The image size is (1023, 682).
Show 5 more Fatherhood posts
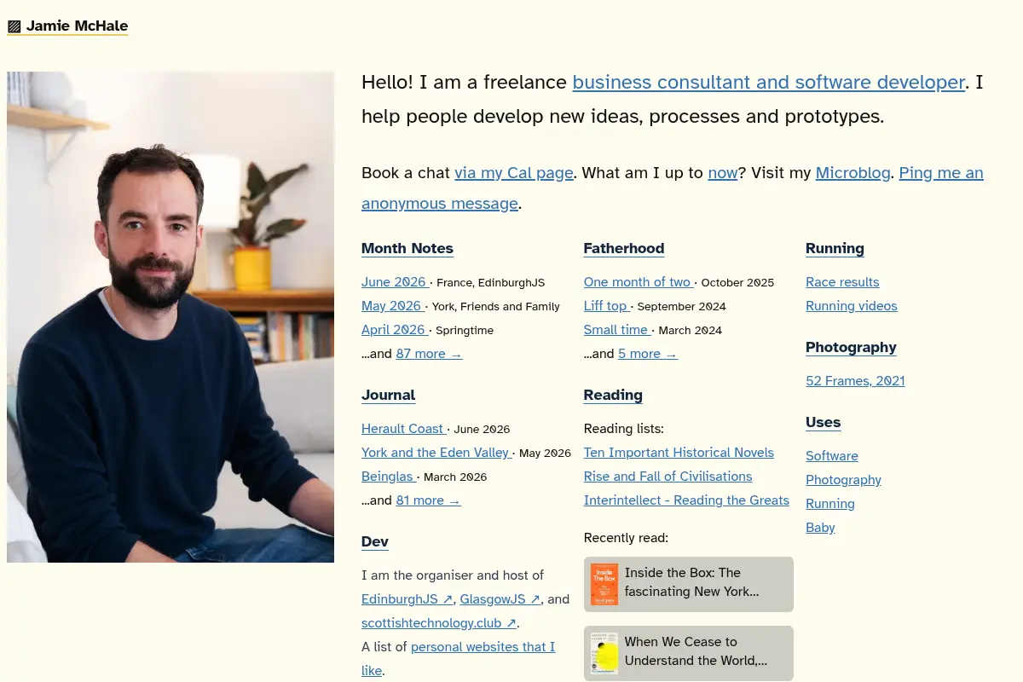click(648, 354)
